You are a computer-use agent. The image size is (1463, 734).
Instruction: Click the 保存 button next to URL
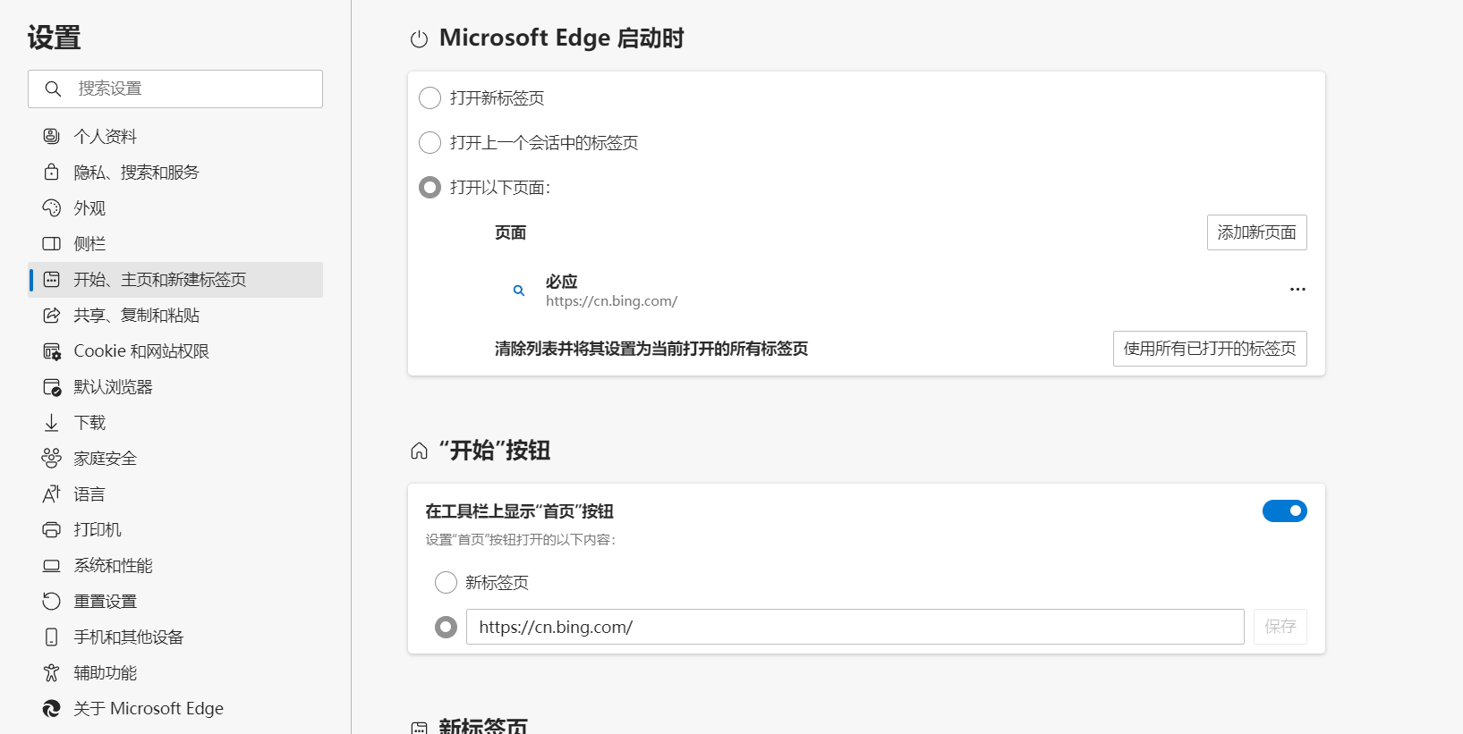[1280, 627]
